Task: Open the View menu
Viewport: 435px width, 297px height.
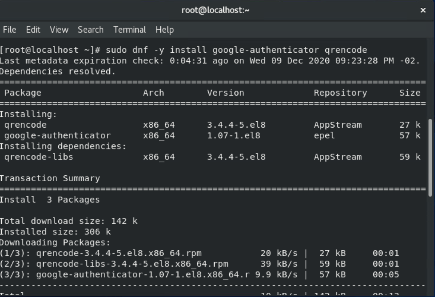Action: [x=59, y=30]
